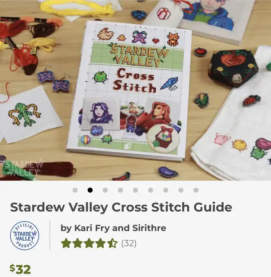271x277 pixels.
Task: Click the Official Stardew Valley Product badge
Action: (25, 236)
